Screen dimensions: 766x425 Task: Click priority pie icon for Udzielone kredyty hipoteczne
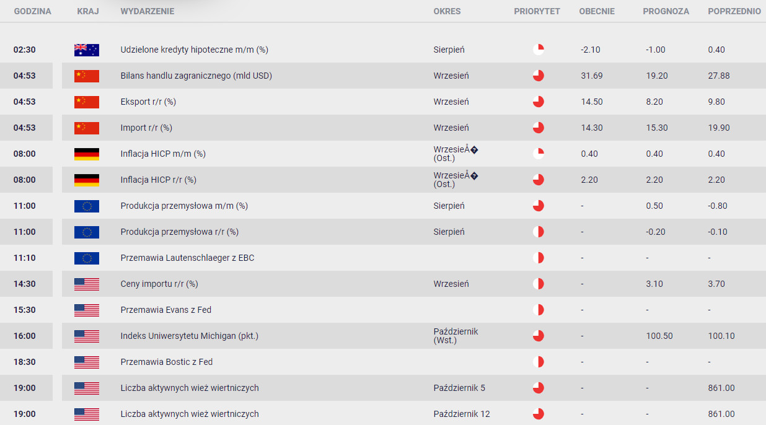tap(538, 50)
